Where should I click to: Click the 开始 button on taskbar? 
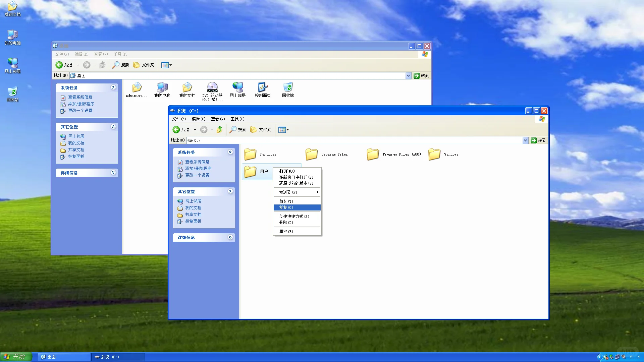(16, 356)
